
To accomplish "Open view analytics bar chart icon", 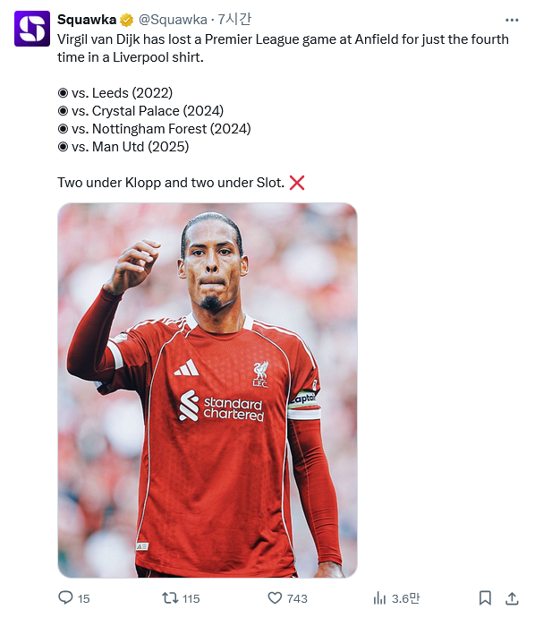I will (x=379, y=598).
